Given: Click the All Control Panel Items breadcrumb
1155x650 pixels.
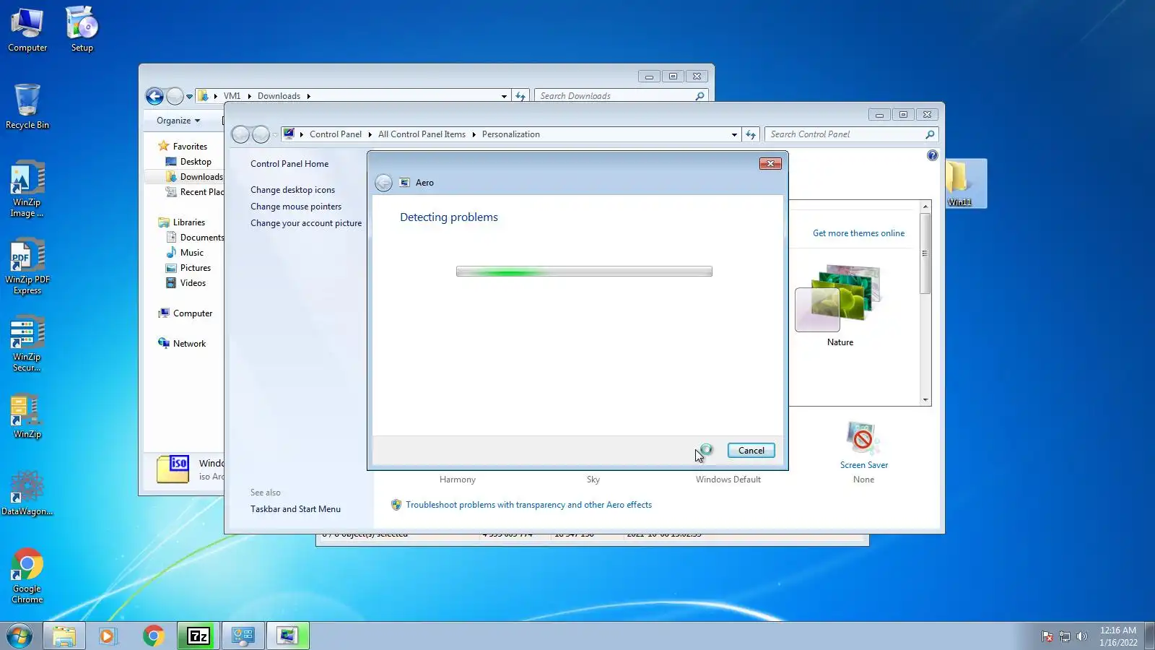Looking at the screenshot, I should click(x=422, y=134).
